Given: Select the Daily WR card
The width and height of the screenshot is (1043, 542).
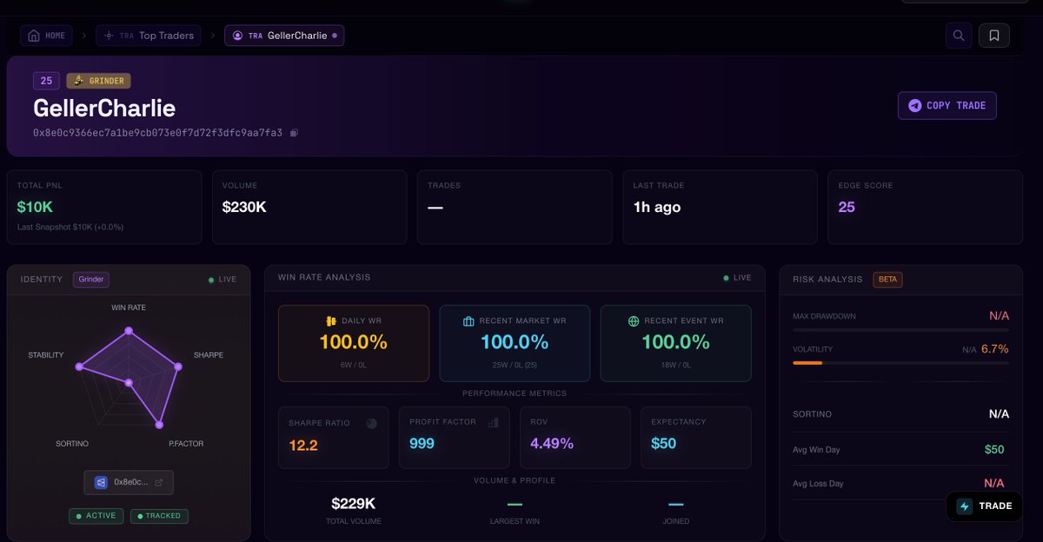Looking at the screenshot, I should coord(354,343).
